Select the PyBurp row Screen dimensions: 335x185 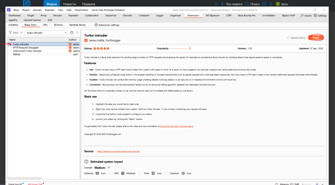(44, 54)
